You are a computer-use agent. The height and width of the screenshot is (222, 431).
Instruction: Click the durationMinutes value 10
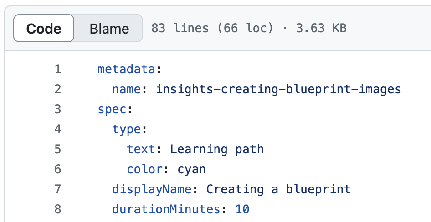point(242,210)
